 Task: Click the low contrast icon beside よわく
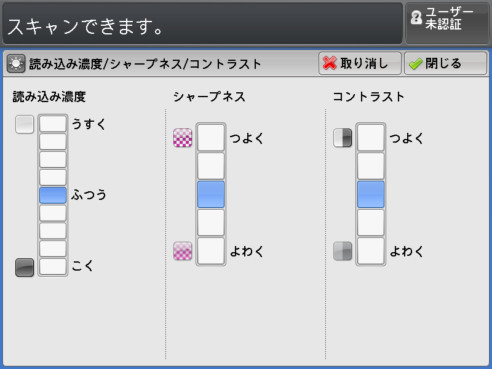point(343,251)
